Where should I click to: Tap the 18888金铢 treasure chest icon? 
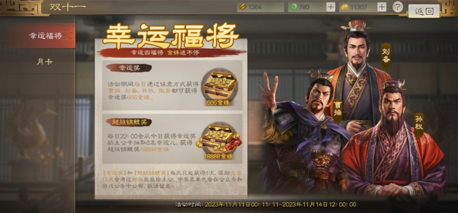(219, 139)
